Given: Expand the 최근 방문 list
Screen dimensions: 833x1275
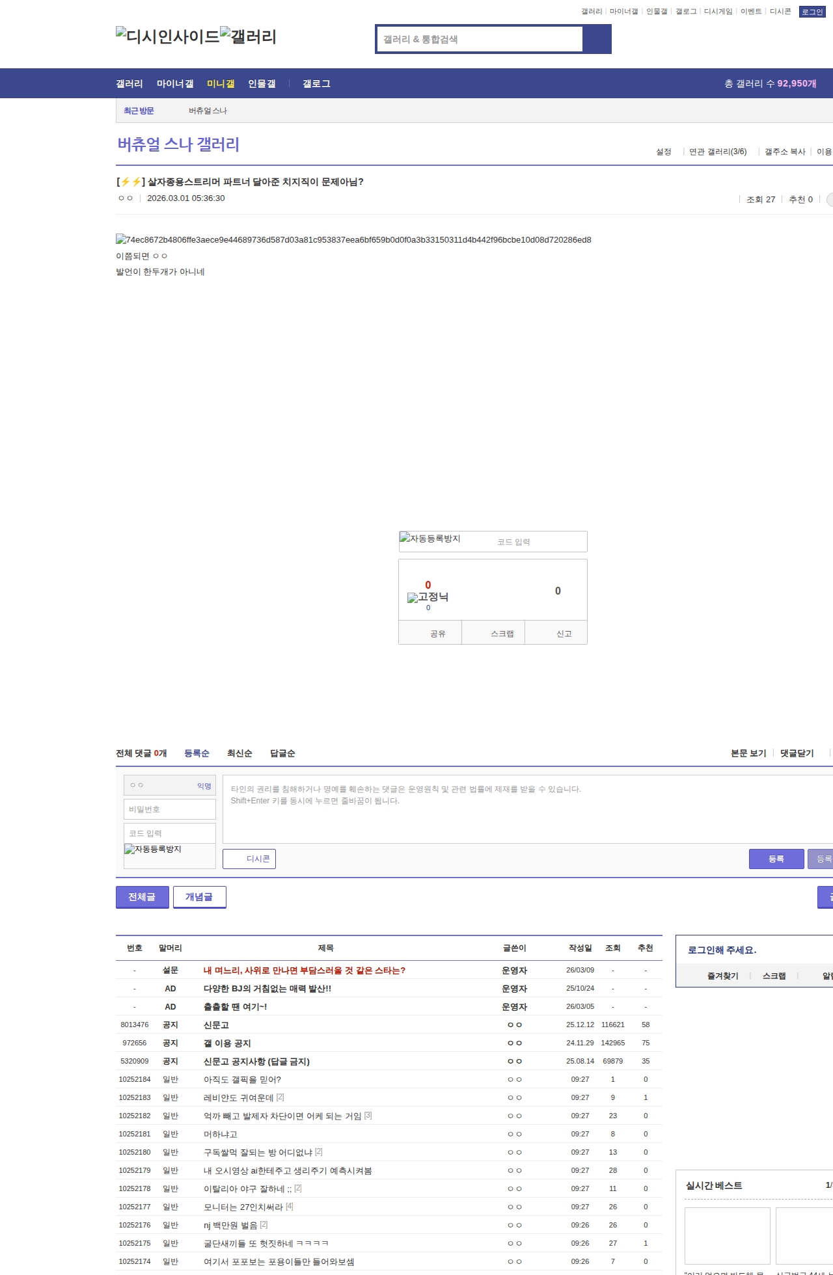Looking at the screenshot, I should (x=139, y=111).
